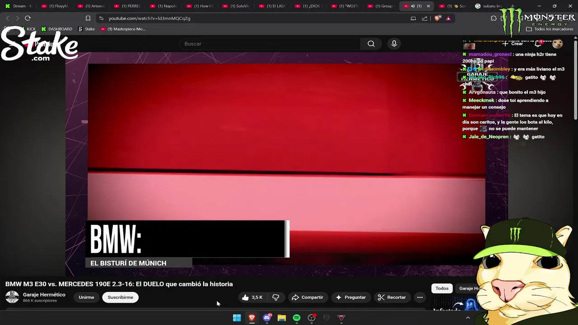Screen dimensions: 578x325
Task: Open the KICK bookmark
Action: tap(28, 29)
